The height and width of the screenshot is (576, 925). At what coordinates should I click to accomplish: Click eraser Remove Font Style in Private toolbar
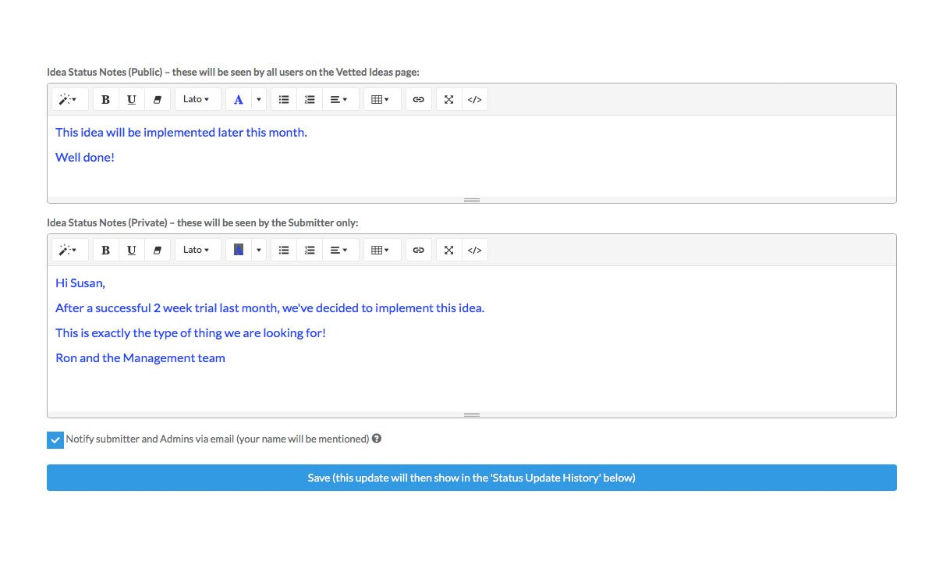(158, 250)
